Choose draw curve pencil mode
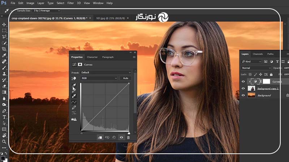This screenshot has height=162, width=289. (x=74, y=107)
